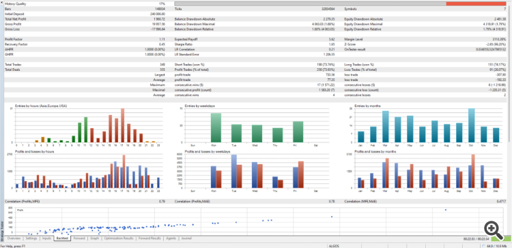The height and width of the screenshot is (248, 512).
Task: Open the Journal tab
Action: click(x=186, y=238)
